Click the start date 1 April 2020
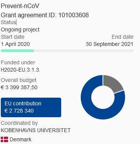This screenshot has height=144, width=140. pos(15,44)
